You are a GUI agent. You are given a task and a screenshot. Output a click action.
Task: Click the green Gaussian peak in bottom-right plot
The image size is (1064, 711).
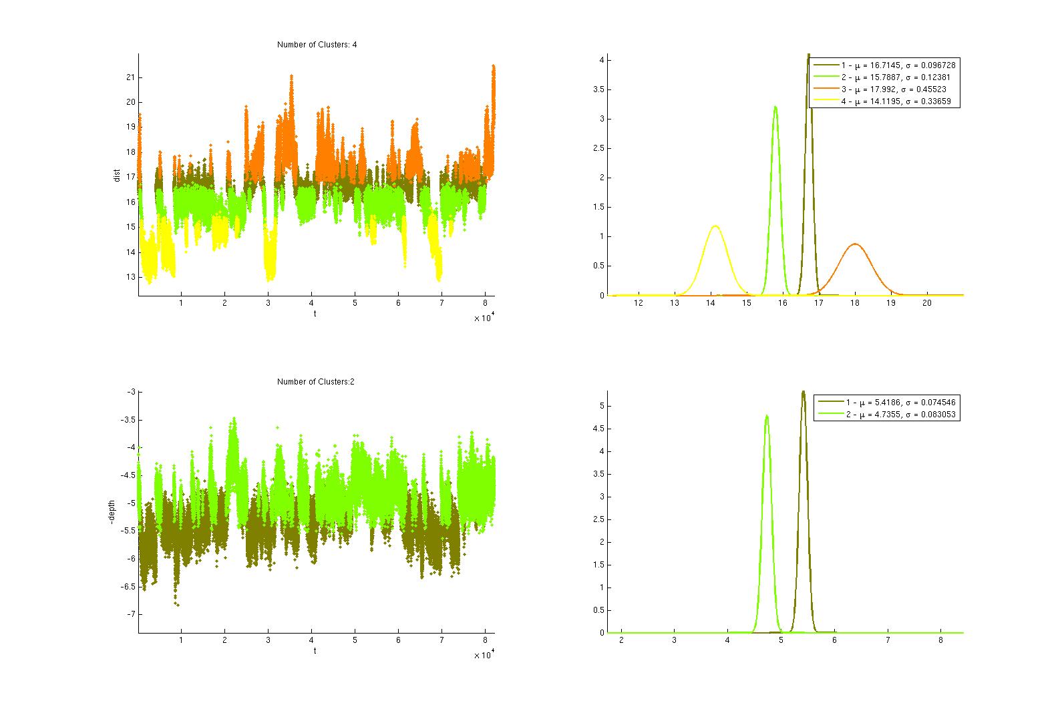(767, 416)
